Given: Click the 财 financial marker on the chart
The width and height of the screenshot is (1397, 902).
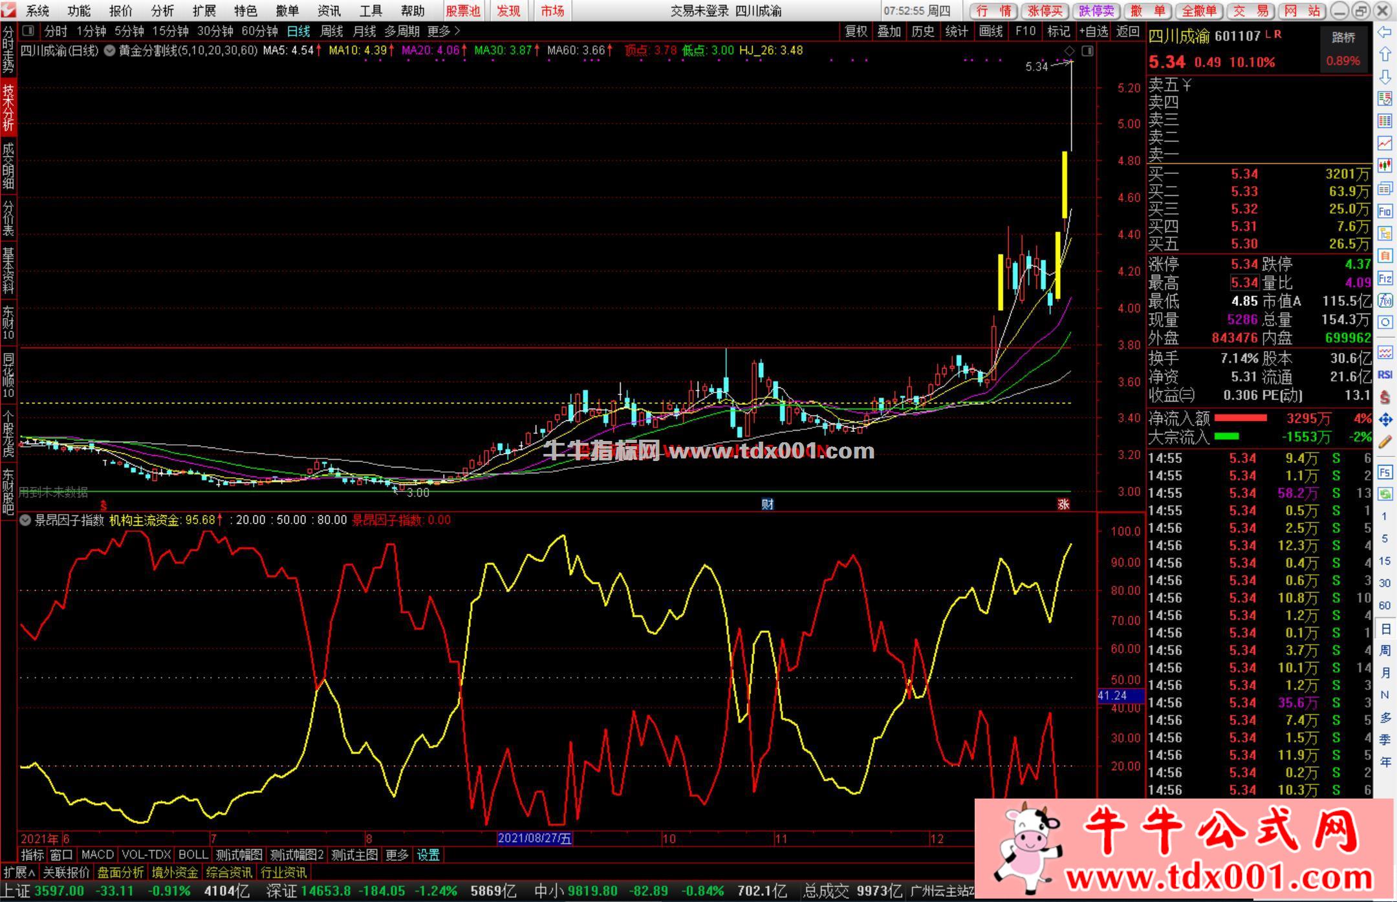Looking at the screenshot, I should pyautogui.click(x=767, y=504).
